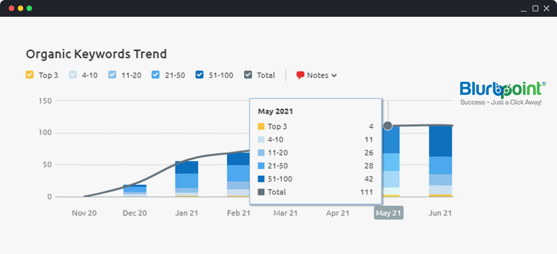The image size is (557, 254).
Task: Uncheck the Top 3 checkbox
Action: coord(30,75)
